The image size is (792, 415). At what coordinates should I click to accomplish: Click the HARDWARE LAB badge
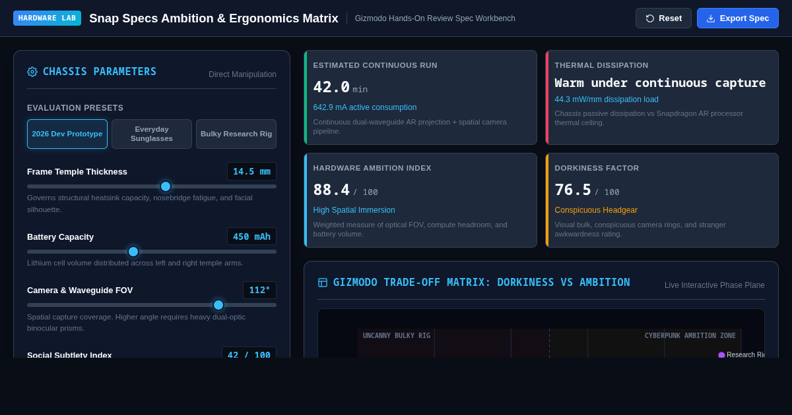[47, 18]
